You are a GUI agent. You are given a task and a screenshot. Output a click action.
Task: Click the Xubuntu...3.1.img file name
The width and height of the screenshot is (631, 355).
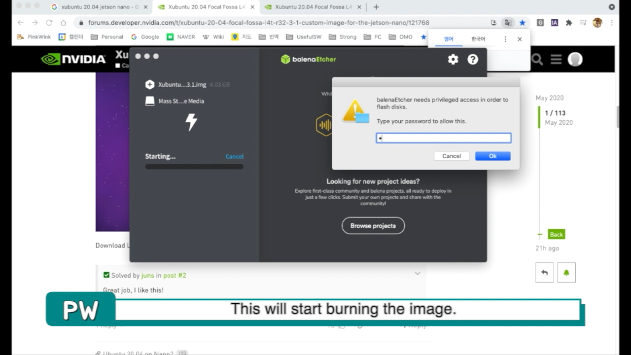click(182, 84)
